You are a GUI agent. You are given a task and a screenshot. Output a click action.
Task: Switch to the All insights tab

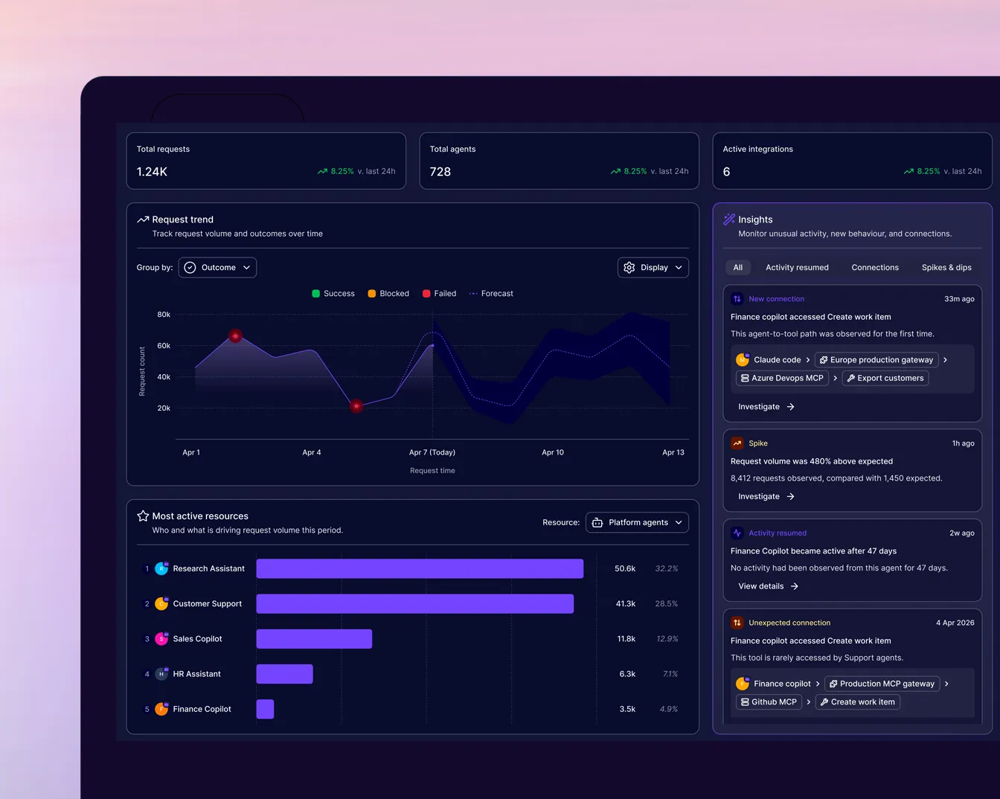[738, 268]
